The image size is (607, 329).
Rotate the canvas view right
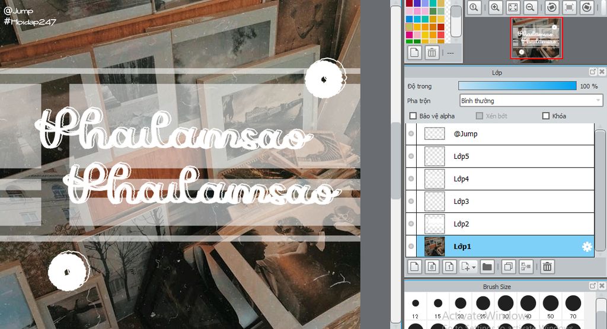pos(587,7)
